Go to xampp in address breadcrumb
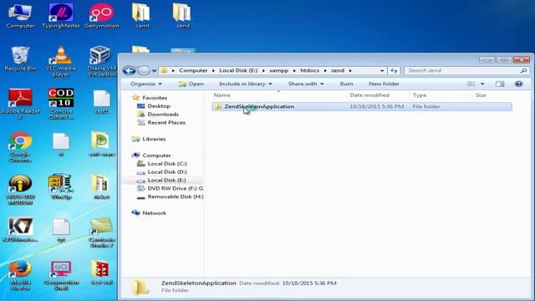The width and height of the screenshot is (535, 301). point(278,70)
